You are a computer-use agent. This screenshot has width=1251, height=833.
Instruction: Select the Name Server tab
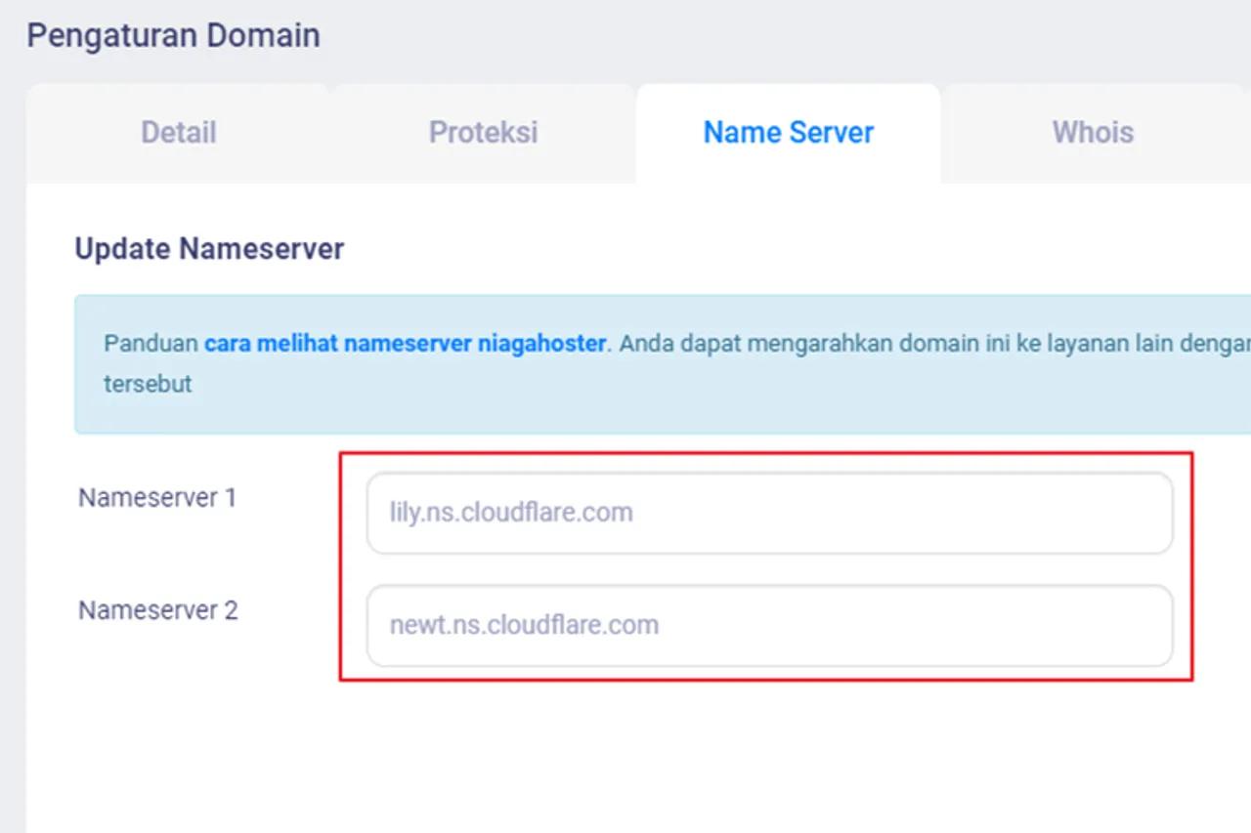[789, 133]
